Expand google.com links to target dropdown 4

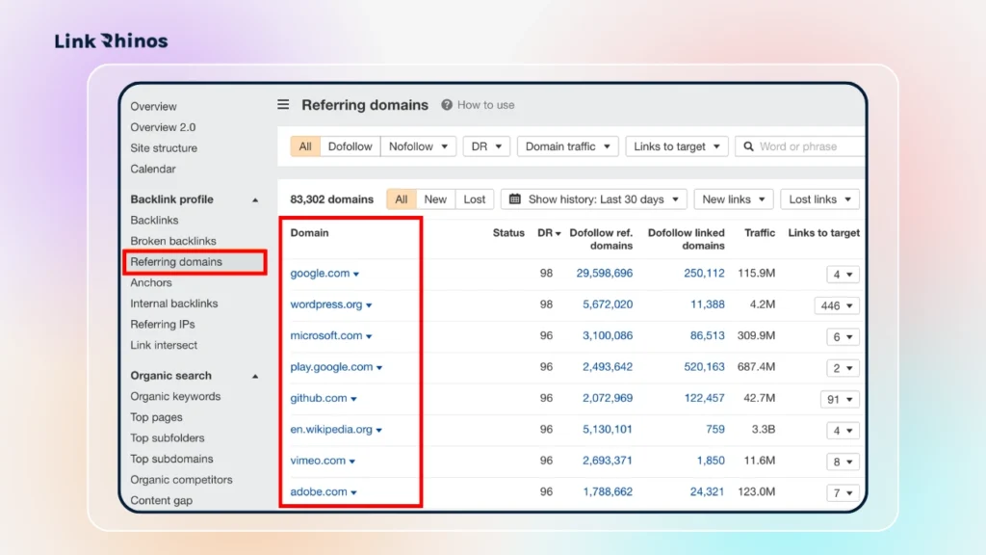[x=843, y=275]
